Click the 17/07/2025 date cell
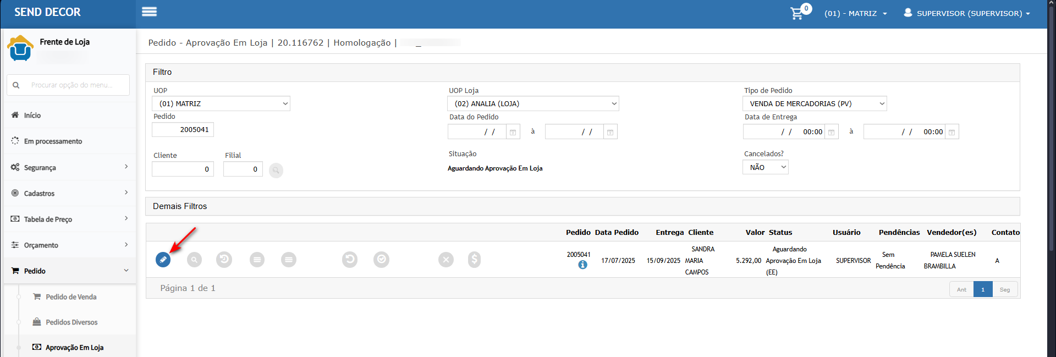This screenshot has width=1056, height=357. (618, 261)
